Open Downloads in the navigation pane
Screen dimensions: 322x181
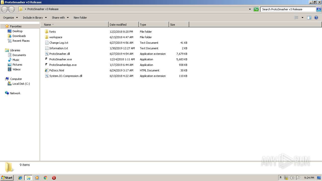(x=19, y=36)
